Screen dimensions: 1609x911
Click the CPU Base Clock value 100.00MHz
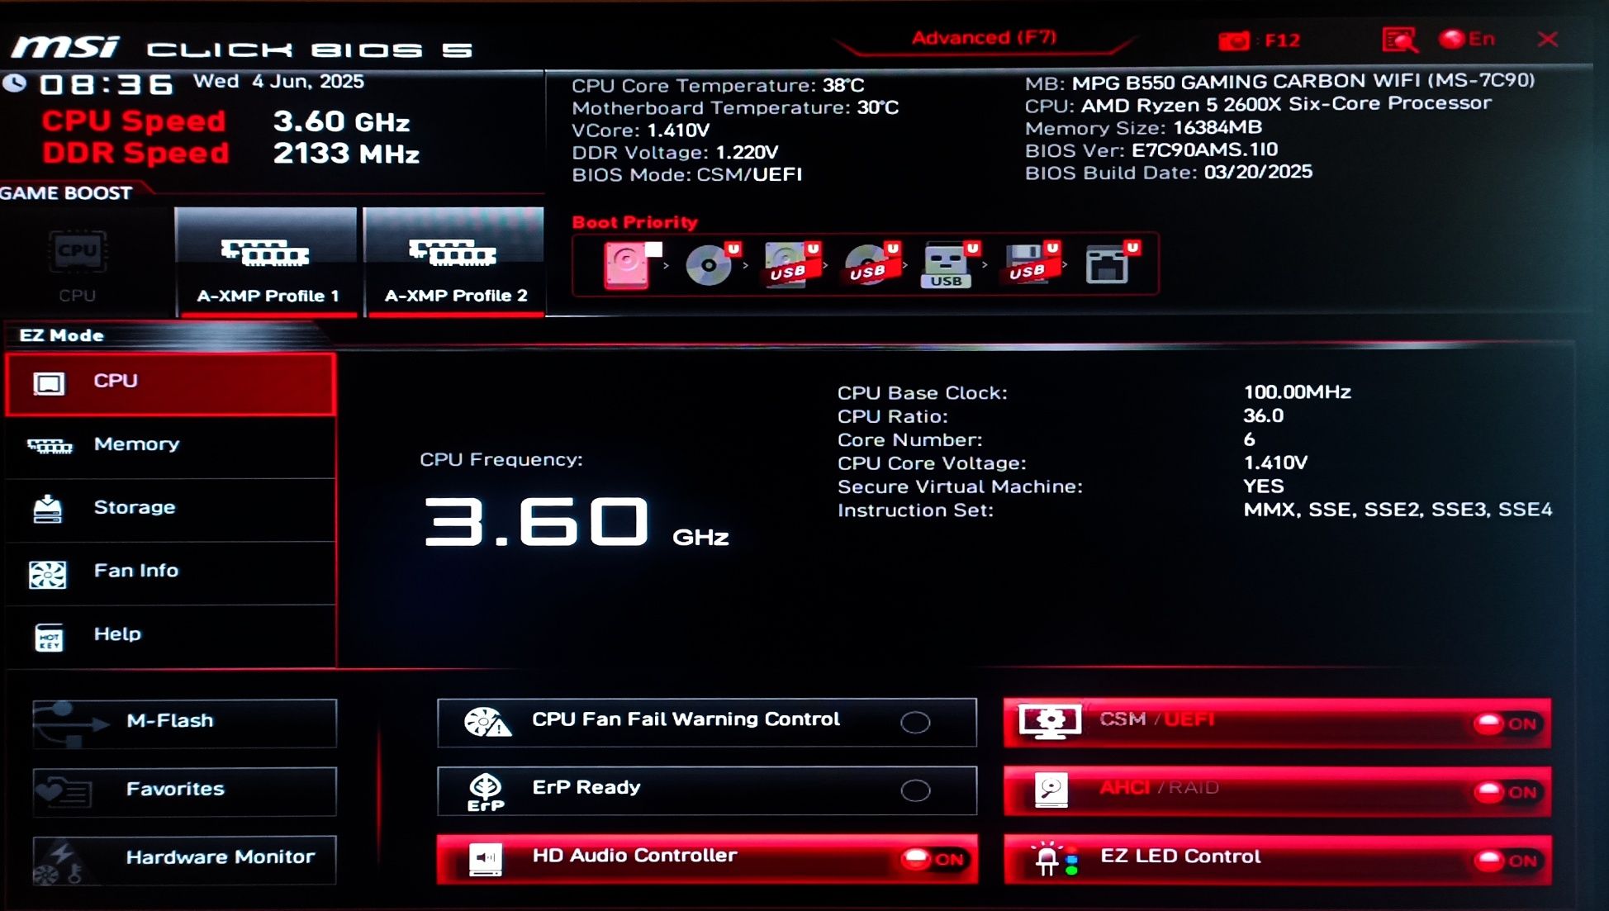(x=1298, y=391)
